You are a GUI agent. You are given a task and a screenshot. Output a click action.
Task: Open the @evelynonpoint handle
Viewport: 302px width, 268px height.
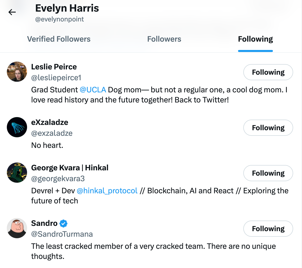tap(59, 19)
